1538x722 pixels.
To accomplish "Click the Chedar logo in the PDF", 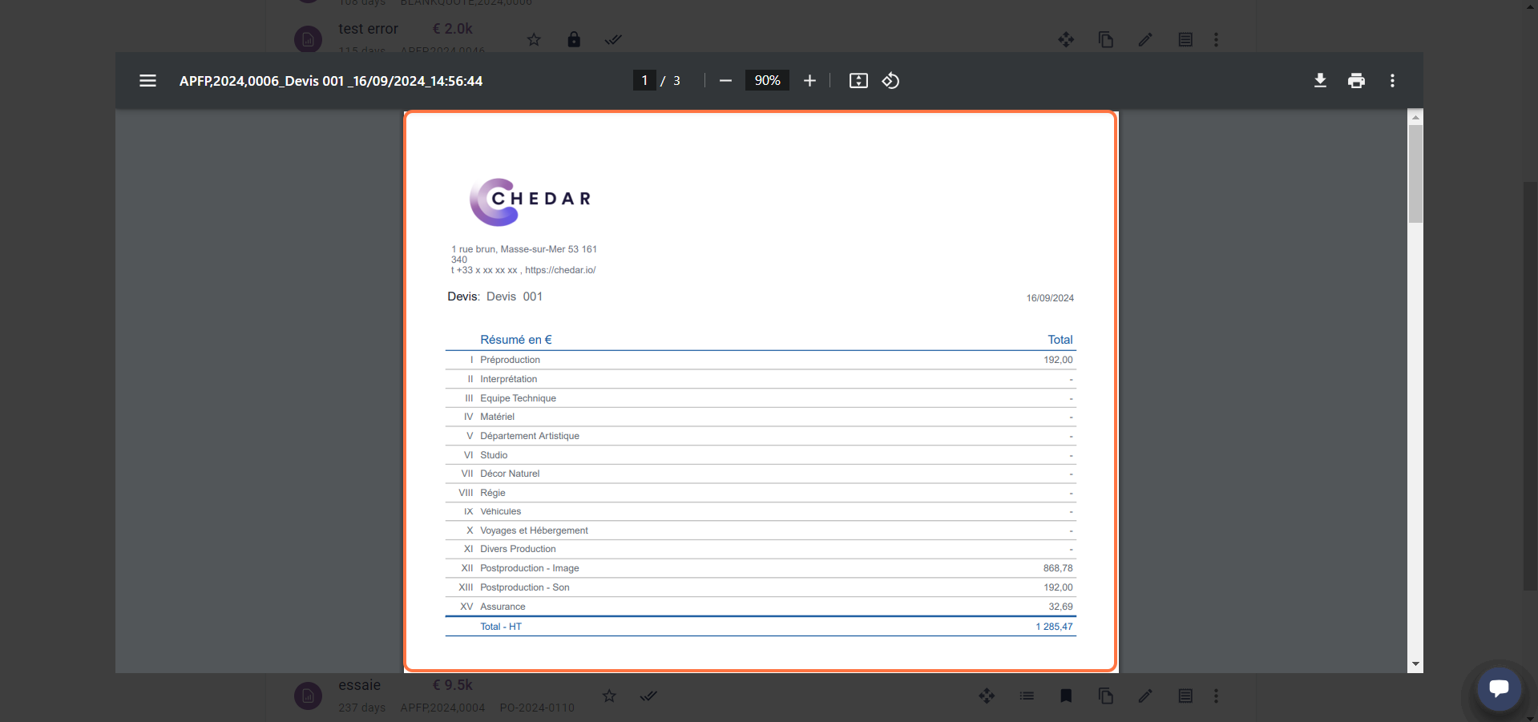I will [530, 201].
